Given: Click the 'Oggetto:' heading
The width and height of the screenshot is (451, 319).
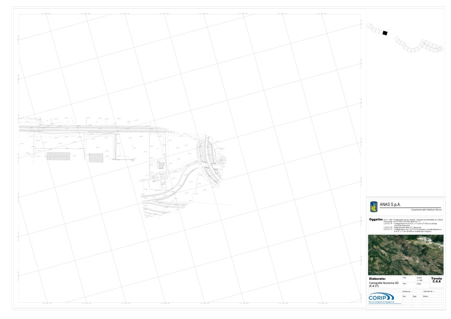Looking at the screenshot, I should [x=376, y=219].
